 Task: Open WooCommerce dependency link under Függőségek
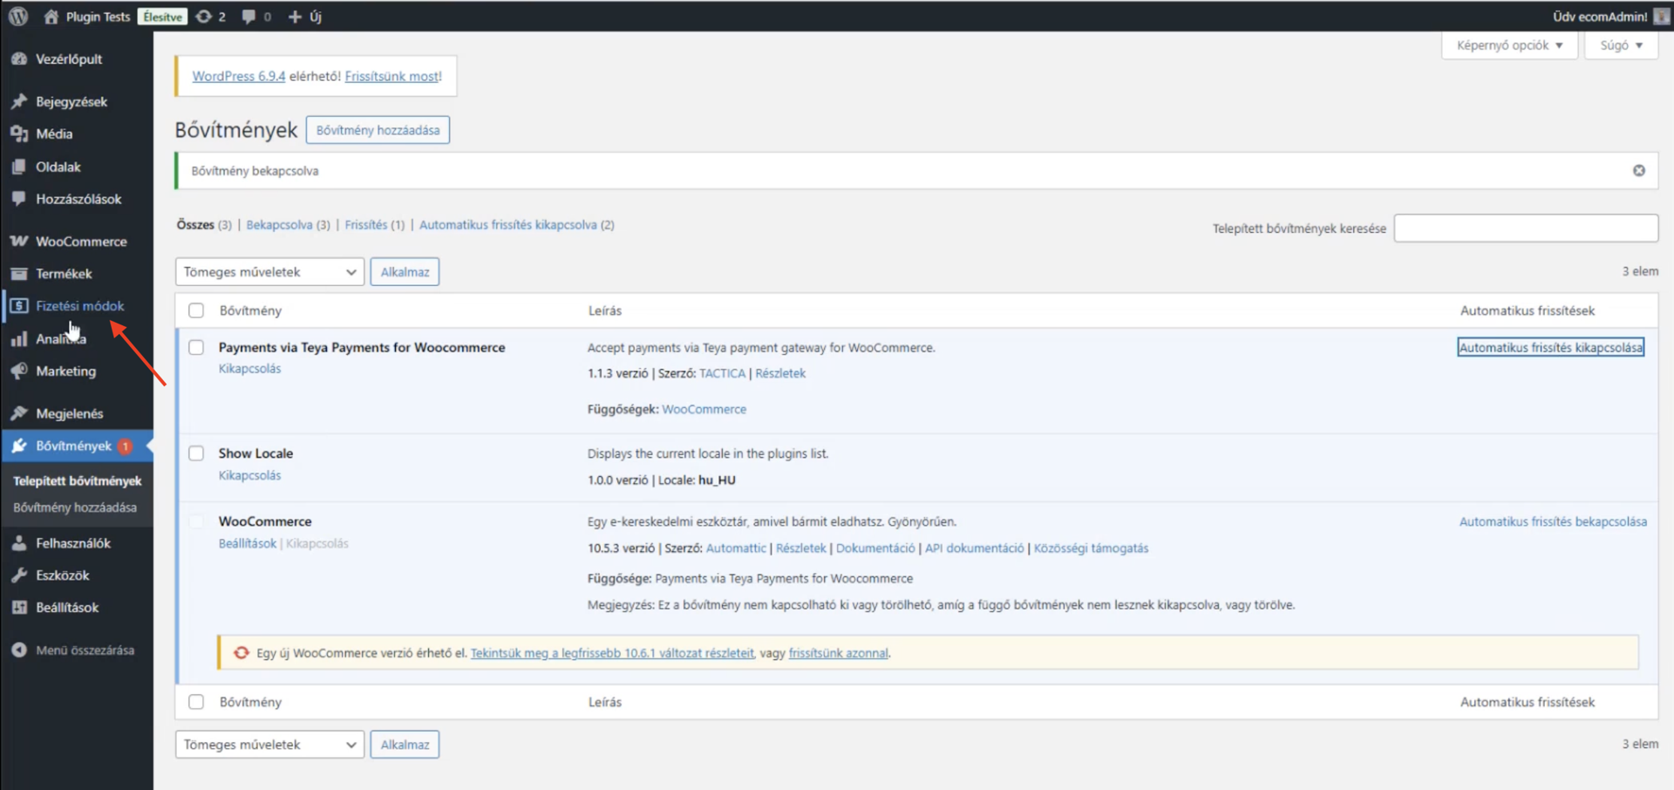pos(704,409)
